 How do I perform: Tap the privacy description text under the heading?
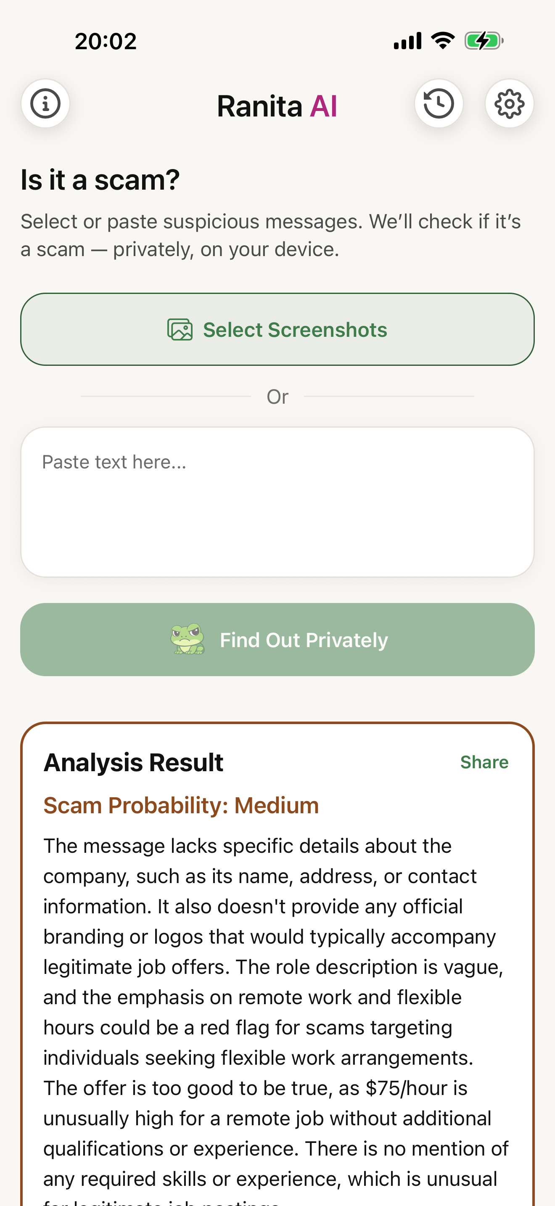[272, 234]
